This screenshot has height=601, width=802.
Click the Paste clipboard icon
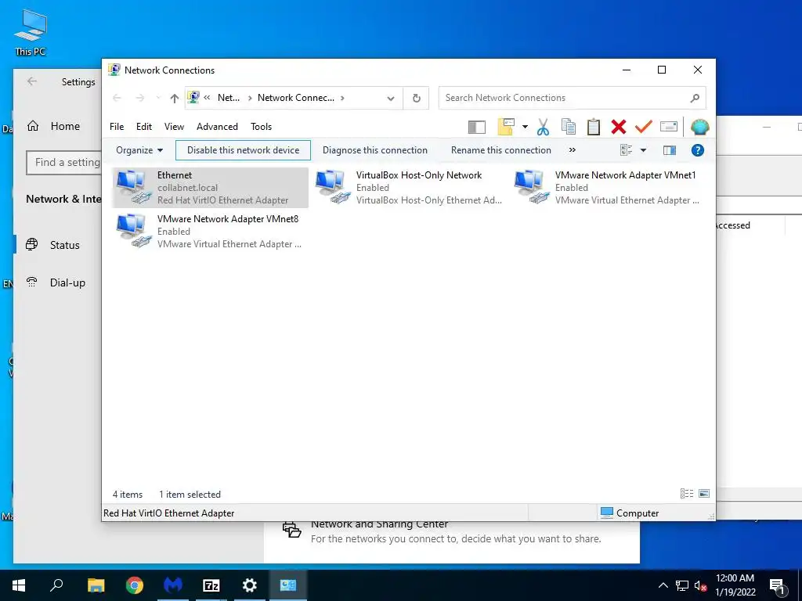pos(594,127)
